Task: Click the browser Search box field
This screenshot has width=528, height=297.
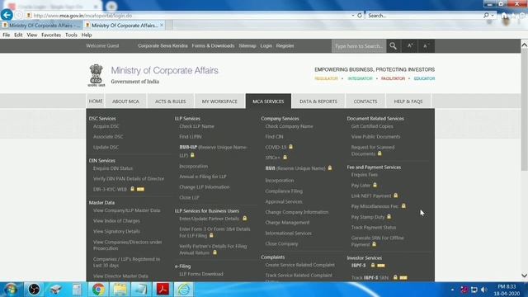Action: pyautogui.click(x=424, y=16)
